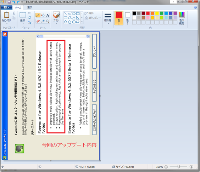Open the line width Size dropdown

pyautogui.click(x=108, y=18)
